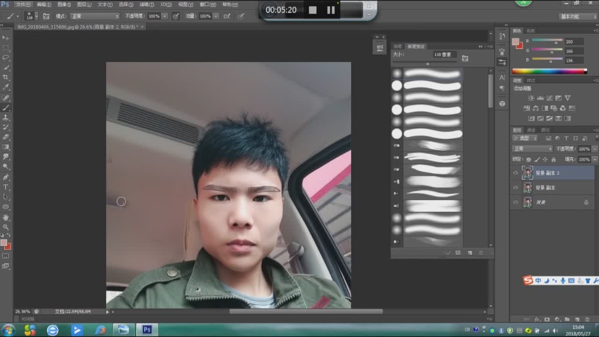Hide the 背景 副本 2 layer
Viewport: 599px width, 337px height.
(516, 173)
